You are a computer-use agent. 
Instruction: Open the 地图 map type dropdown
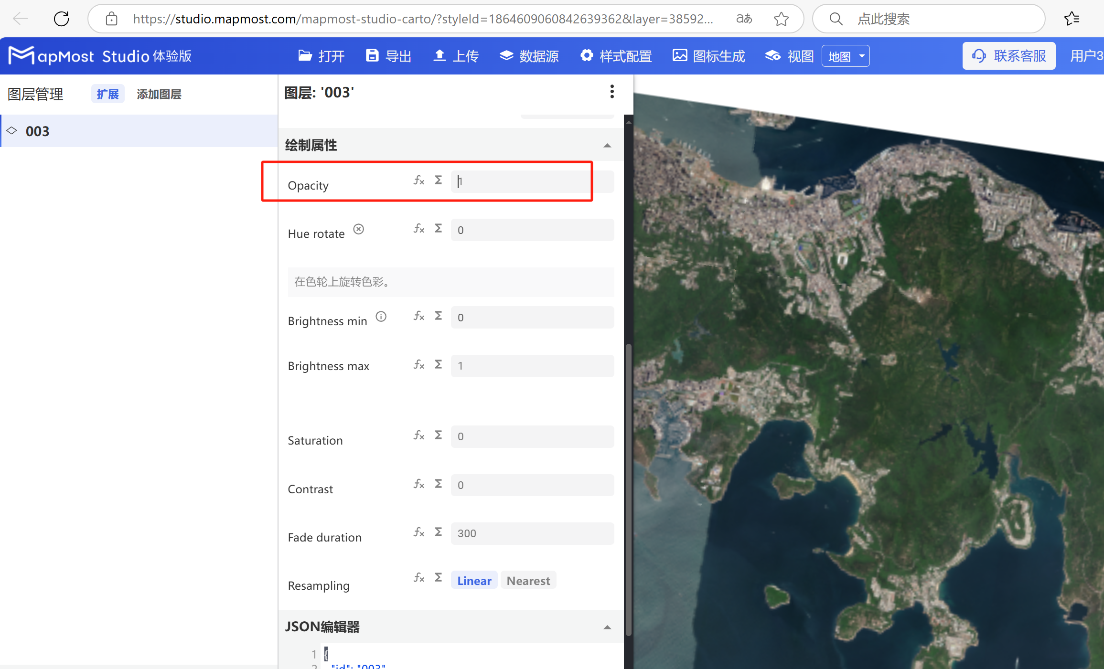845,55
